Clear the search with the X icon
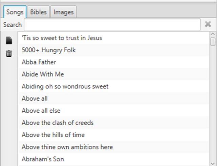This screenshot has height=166, width=217. coord(208,24)
